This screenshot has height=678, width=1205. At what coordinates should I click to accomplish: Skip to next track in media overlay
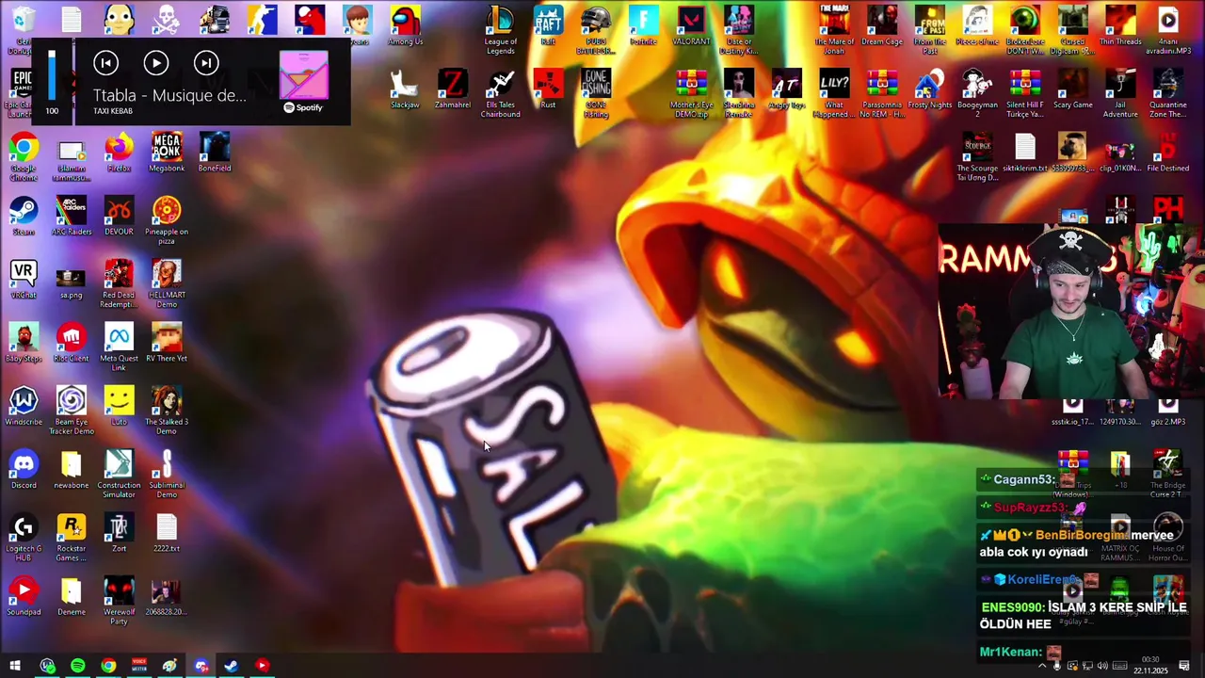206,63
